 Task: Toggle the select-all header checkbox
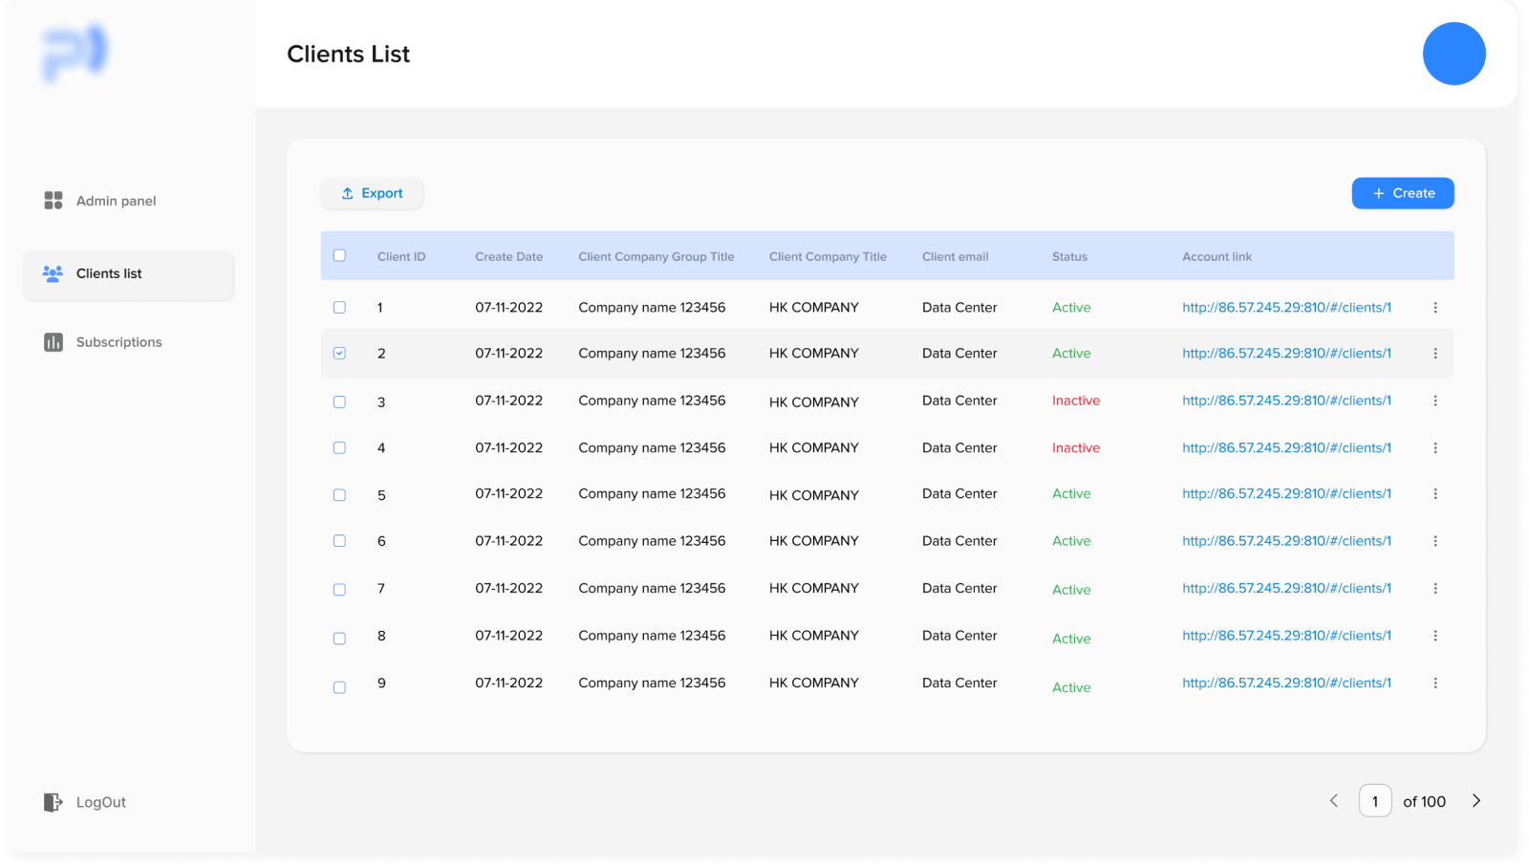[x=339, y=255]
